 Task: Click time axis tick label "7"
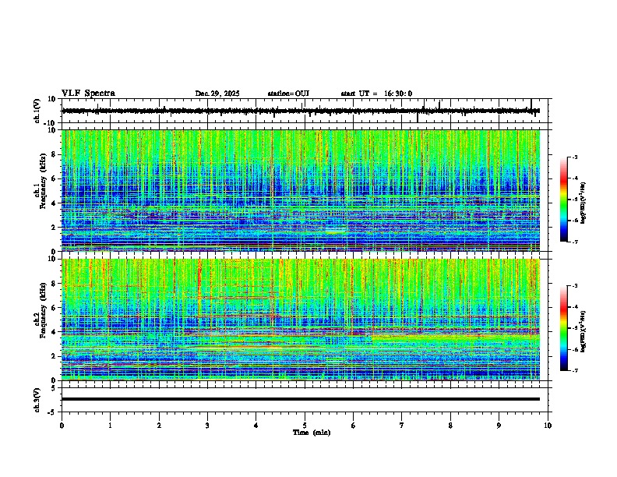tap(402, 426)
